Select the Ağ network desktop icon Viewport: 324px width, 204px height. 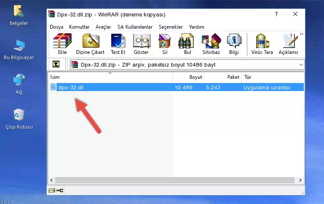[19, 80]
